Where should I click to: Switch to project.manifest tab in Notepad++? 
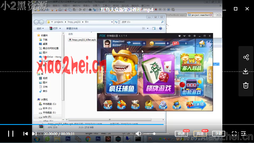pos(200,15)
